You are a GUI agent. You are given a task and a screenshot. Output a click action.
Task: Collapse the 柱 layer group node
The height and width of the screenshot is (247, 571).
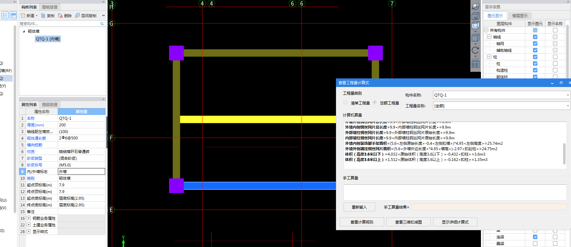coord(489,57)
